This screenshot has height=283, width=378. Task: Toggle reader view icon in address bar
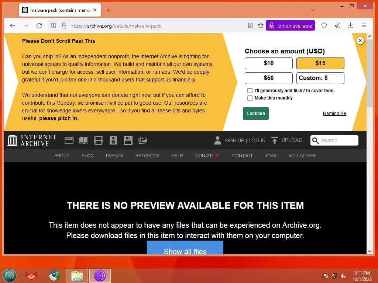pos(250,25)
